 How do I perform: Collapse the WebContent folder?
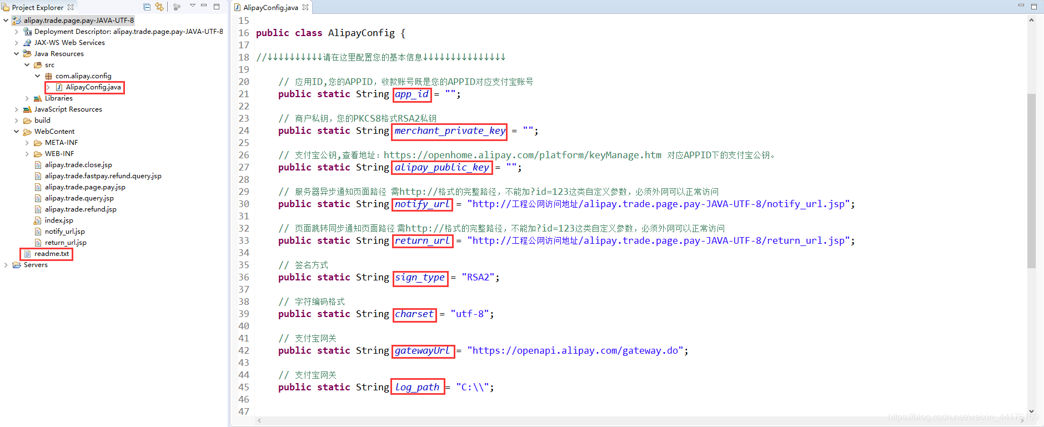tap(17, 132)
